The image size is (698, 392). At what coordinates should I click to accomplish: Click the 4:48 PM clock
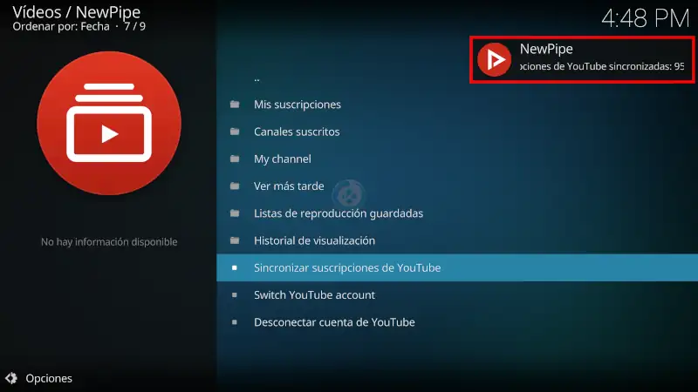pos(645,18)
